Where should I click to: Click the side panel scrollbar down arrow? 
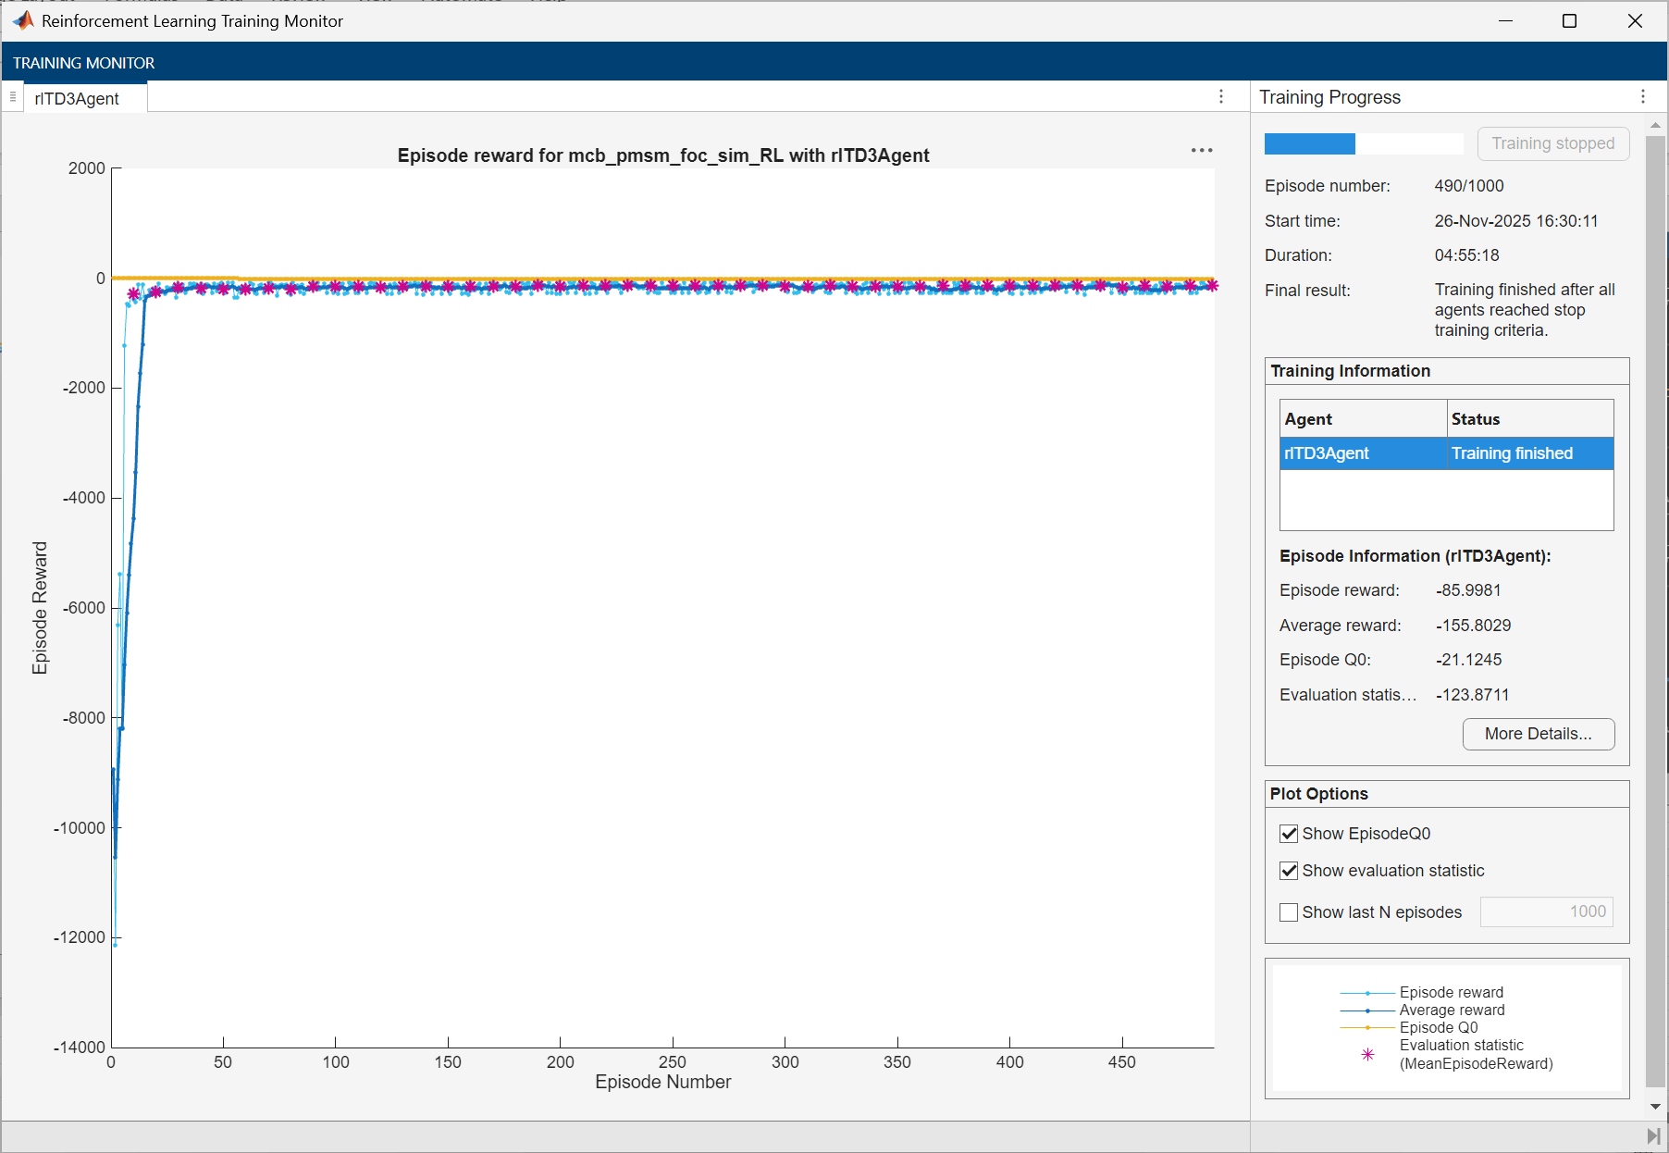pyautogui.click(x=1655, y=1107)
